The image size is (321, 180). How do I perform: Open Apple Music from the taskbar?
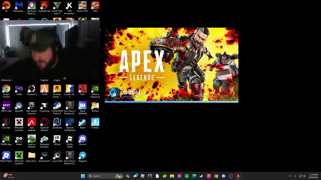coord(209,176)
